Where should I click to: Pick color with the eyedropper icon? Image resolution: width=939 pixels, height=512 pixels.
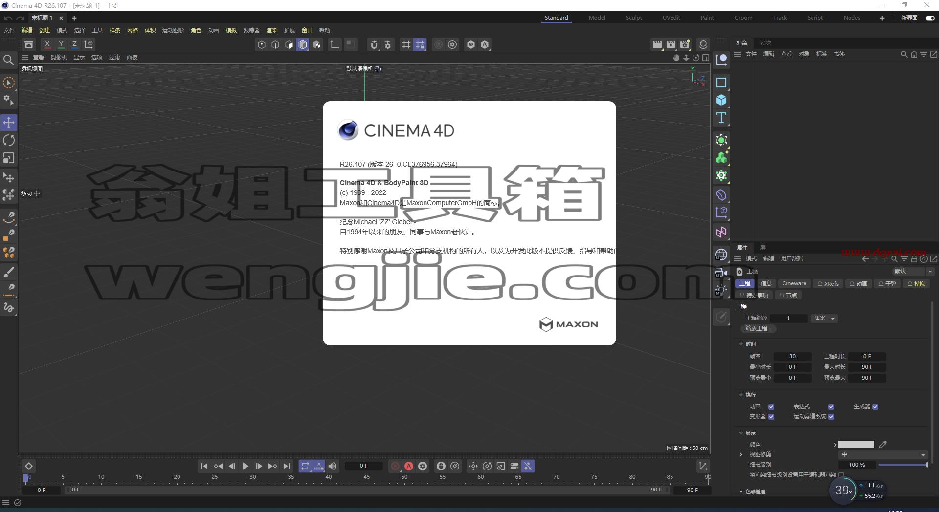coord(883,445)
